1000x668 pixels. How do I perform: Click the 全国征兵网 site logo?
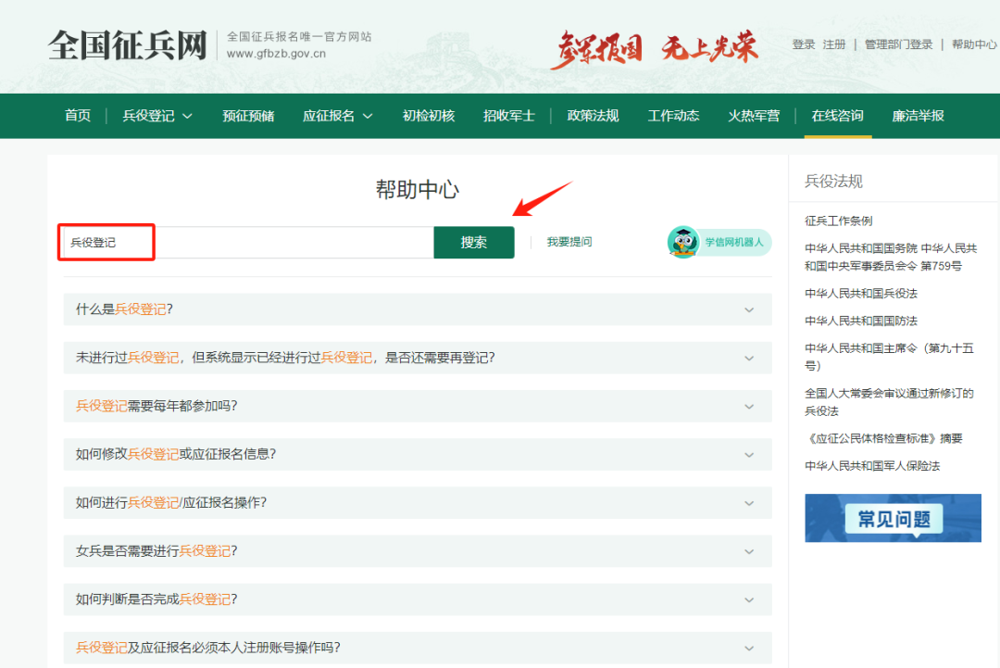coord(127,44)
